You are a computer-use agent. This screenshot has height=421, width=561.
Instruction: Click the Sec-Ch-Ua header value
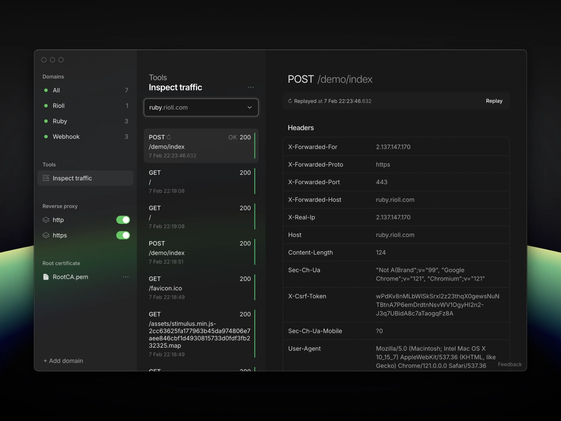[430, 274]
